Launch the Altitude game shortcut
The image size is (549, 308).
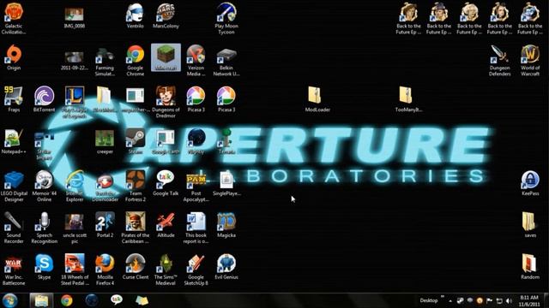point(166,225)
